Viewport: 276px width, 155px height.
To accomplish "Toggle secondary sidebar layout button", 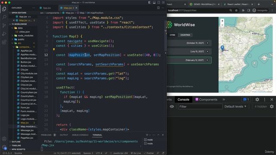I will (x=159, y=3).
